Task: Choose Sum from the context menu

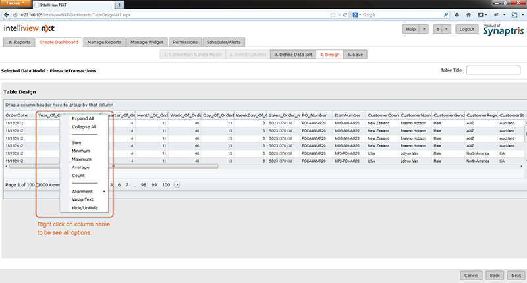Action: 77,142
